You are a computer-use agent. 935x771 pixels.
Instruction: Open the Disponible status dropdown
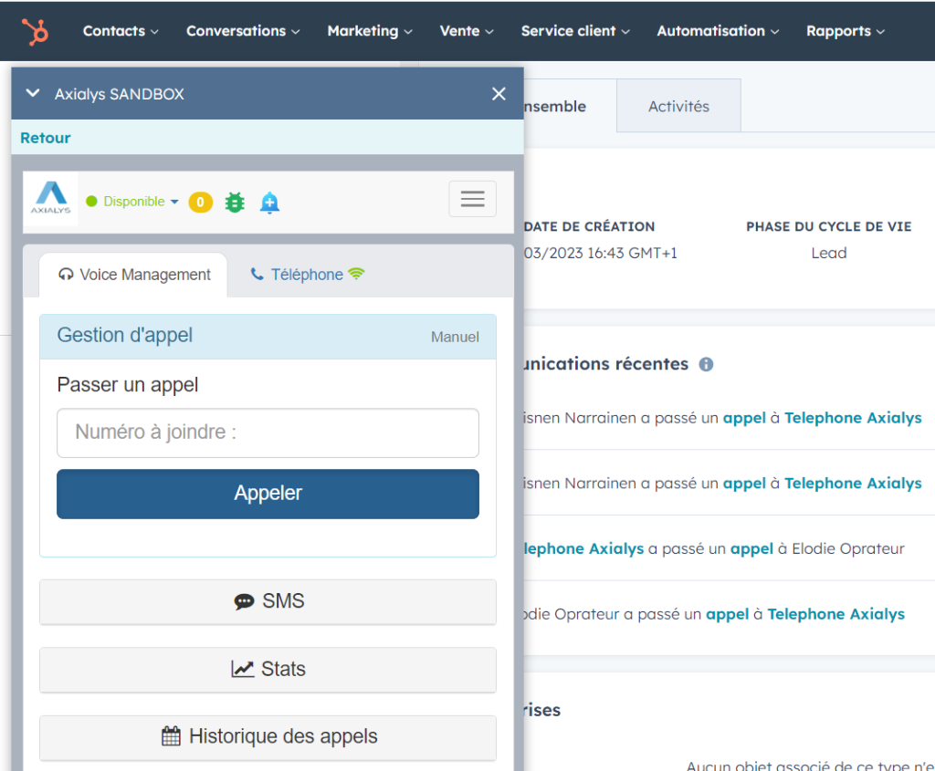[x=131, y=202]
